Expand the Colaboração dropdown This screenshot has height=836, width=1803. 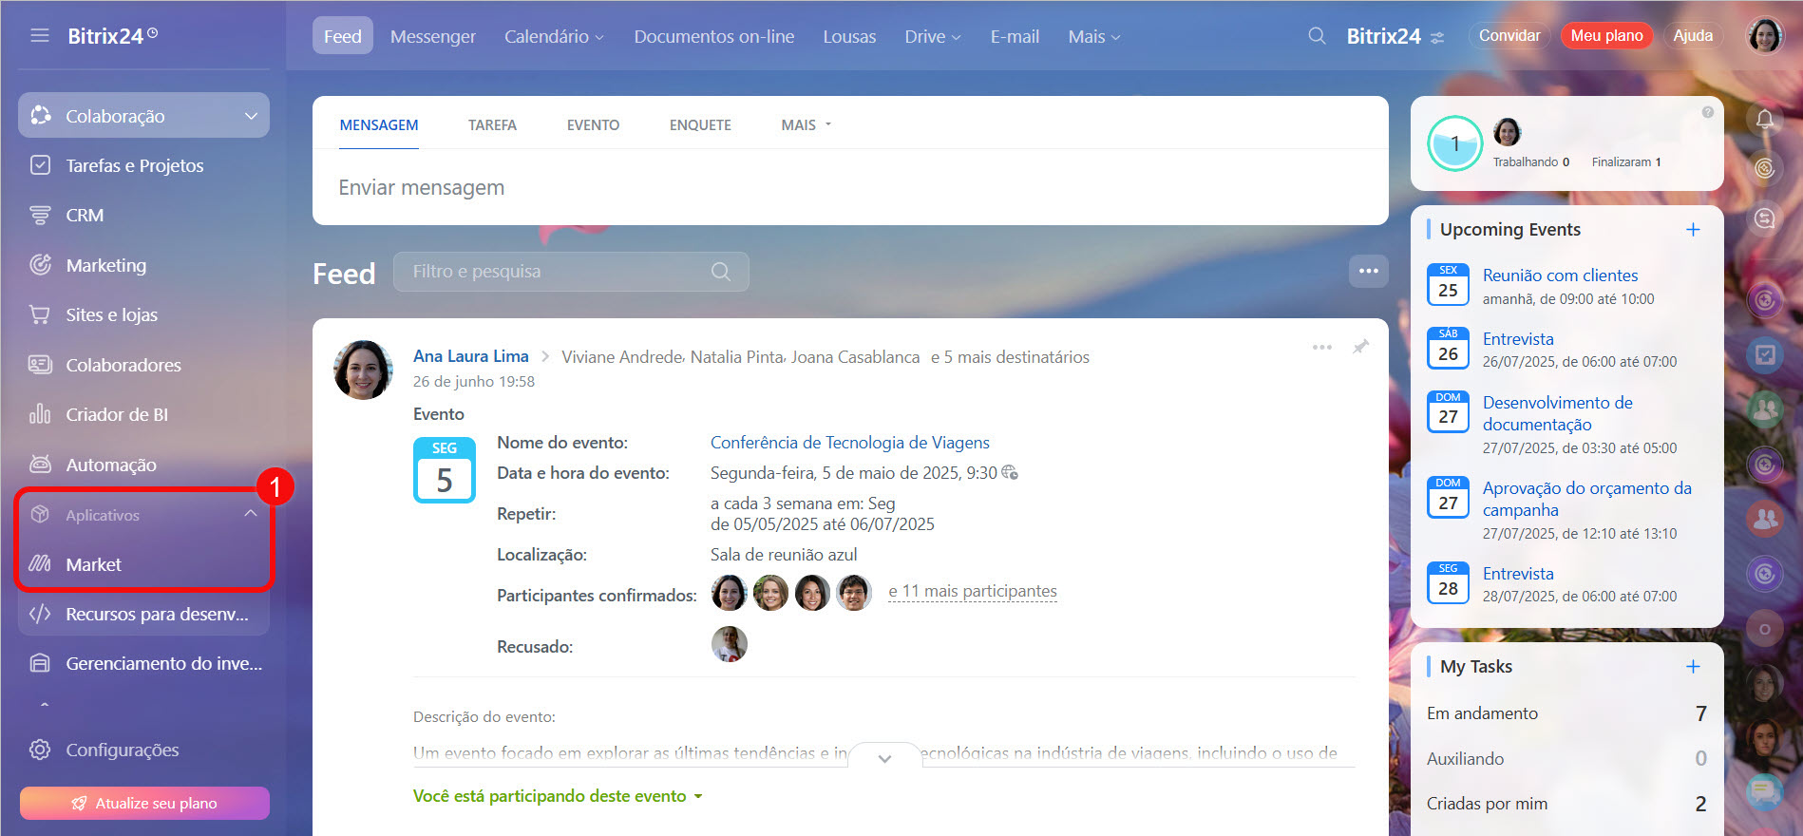coord(251,116)
